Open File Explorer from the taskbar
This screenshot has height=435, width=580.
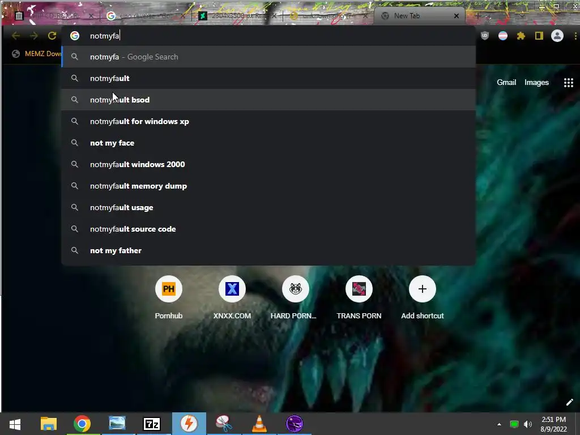pyautogui.click(x=49, y=424)
